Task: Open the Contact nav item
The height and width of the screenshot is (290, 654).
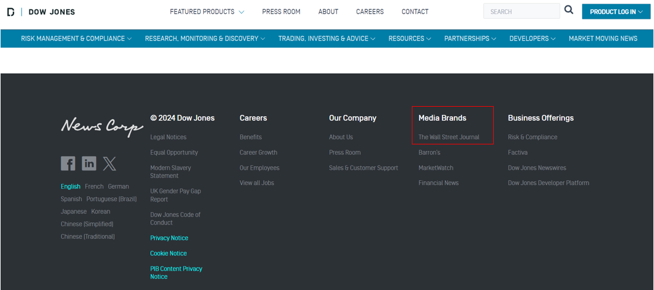Action: click(x=415, y=12)
